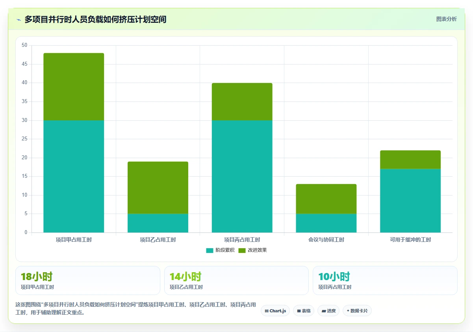Click the y-axis value 25
The height and width of the screenshot is (332, 473).
pos(24,139)
